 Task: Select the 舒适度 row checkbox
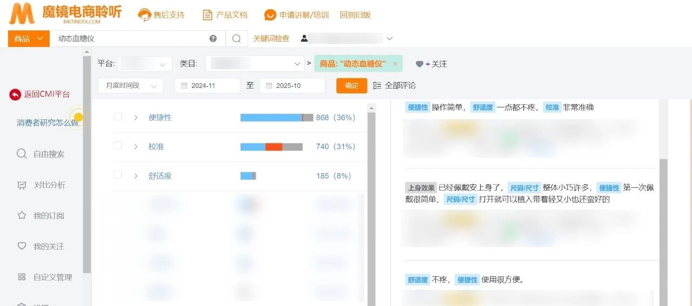coord(118,175)
